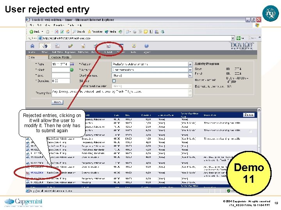This screenshot has width=281, height=210.
Task: Open Mail icon in IE toolbar
Action: [x=128, y=32]
